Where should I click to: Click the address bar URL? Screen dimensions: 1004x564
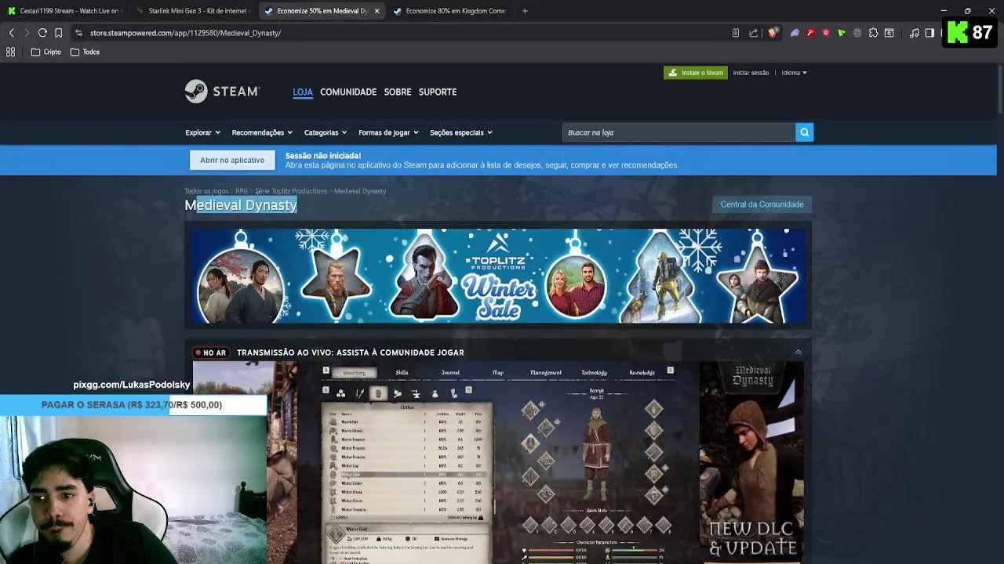[185, 33]
